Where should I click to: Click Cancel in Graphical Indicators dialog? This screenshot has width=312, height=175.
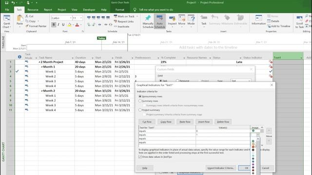(265, 168)
